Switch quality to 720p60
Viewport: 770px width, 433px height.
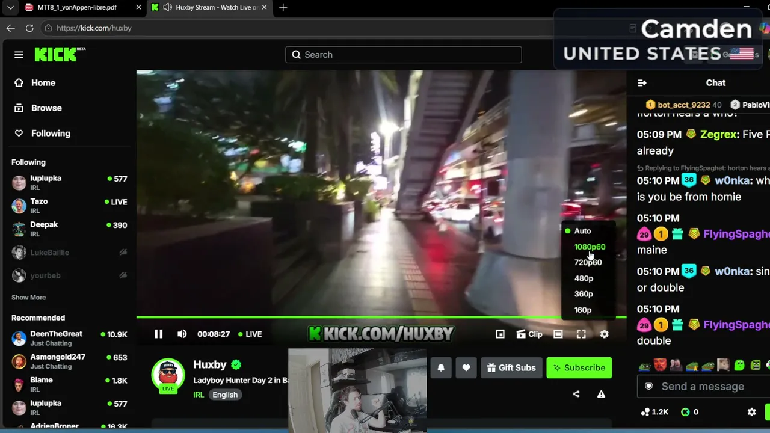(x=588, y=262)
